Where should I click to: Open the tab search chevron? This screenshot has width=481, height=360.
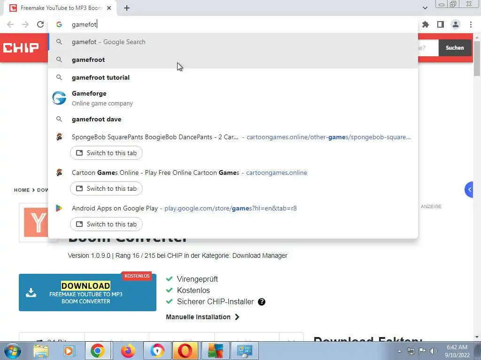pos(425,8)
